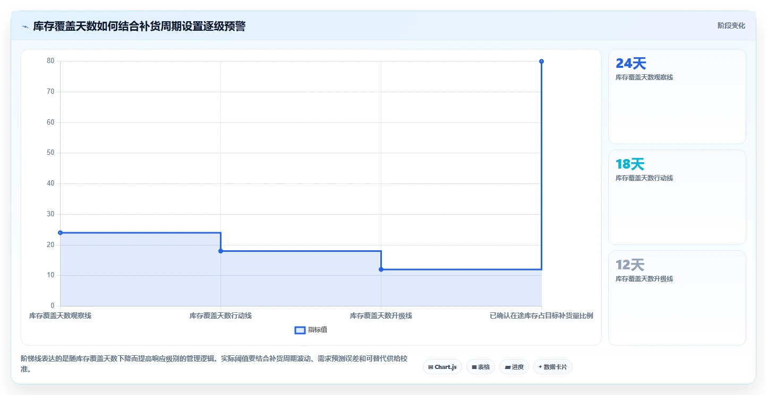The height and width of the screenshot is (395, 767).
Task: Click the 指标值 legend label
Action: (x=318, y=330)
